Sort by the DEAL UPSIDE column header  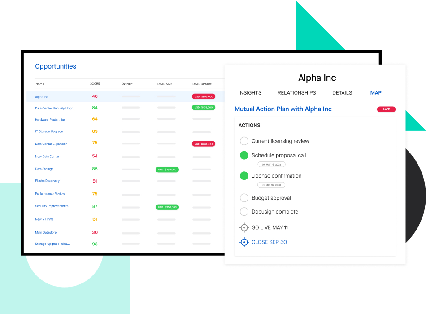coord(202,84)
